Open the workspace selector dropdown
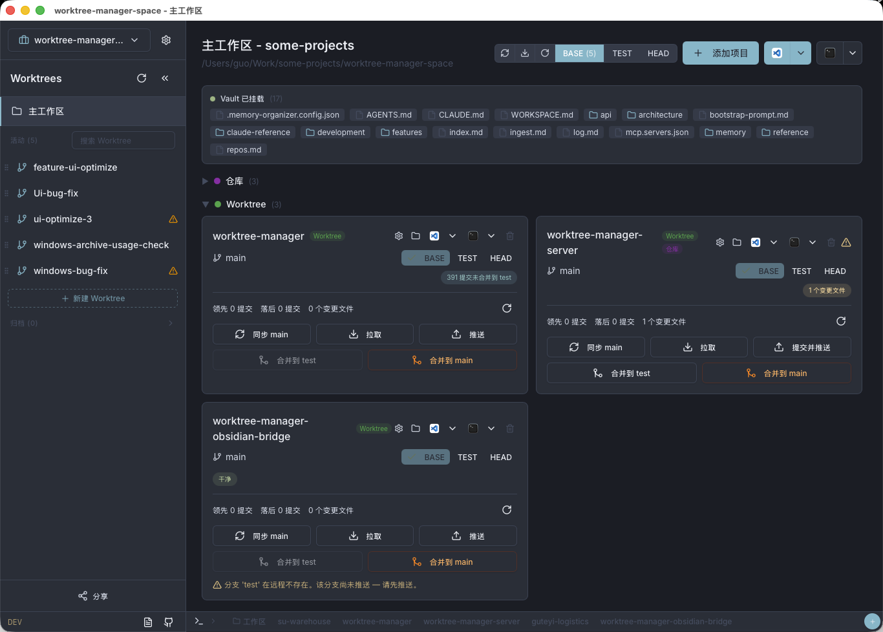The image size is (883, 632). [x=79, y=40]
